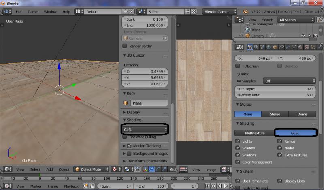
Task: Delete the Scene with its X icon
Action: click(x=194, y=12)
